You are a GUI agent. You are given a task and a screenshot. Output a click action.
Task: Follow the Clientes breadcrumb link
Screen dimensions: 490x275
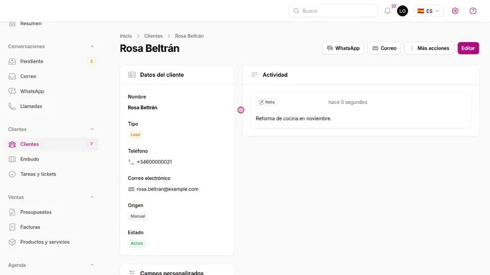[153, 36]
